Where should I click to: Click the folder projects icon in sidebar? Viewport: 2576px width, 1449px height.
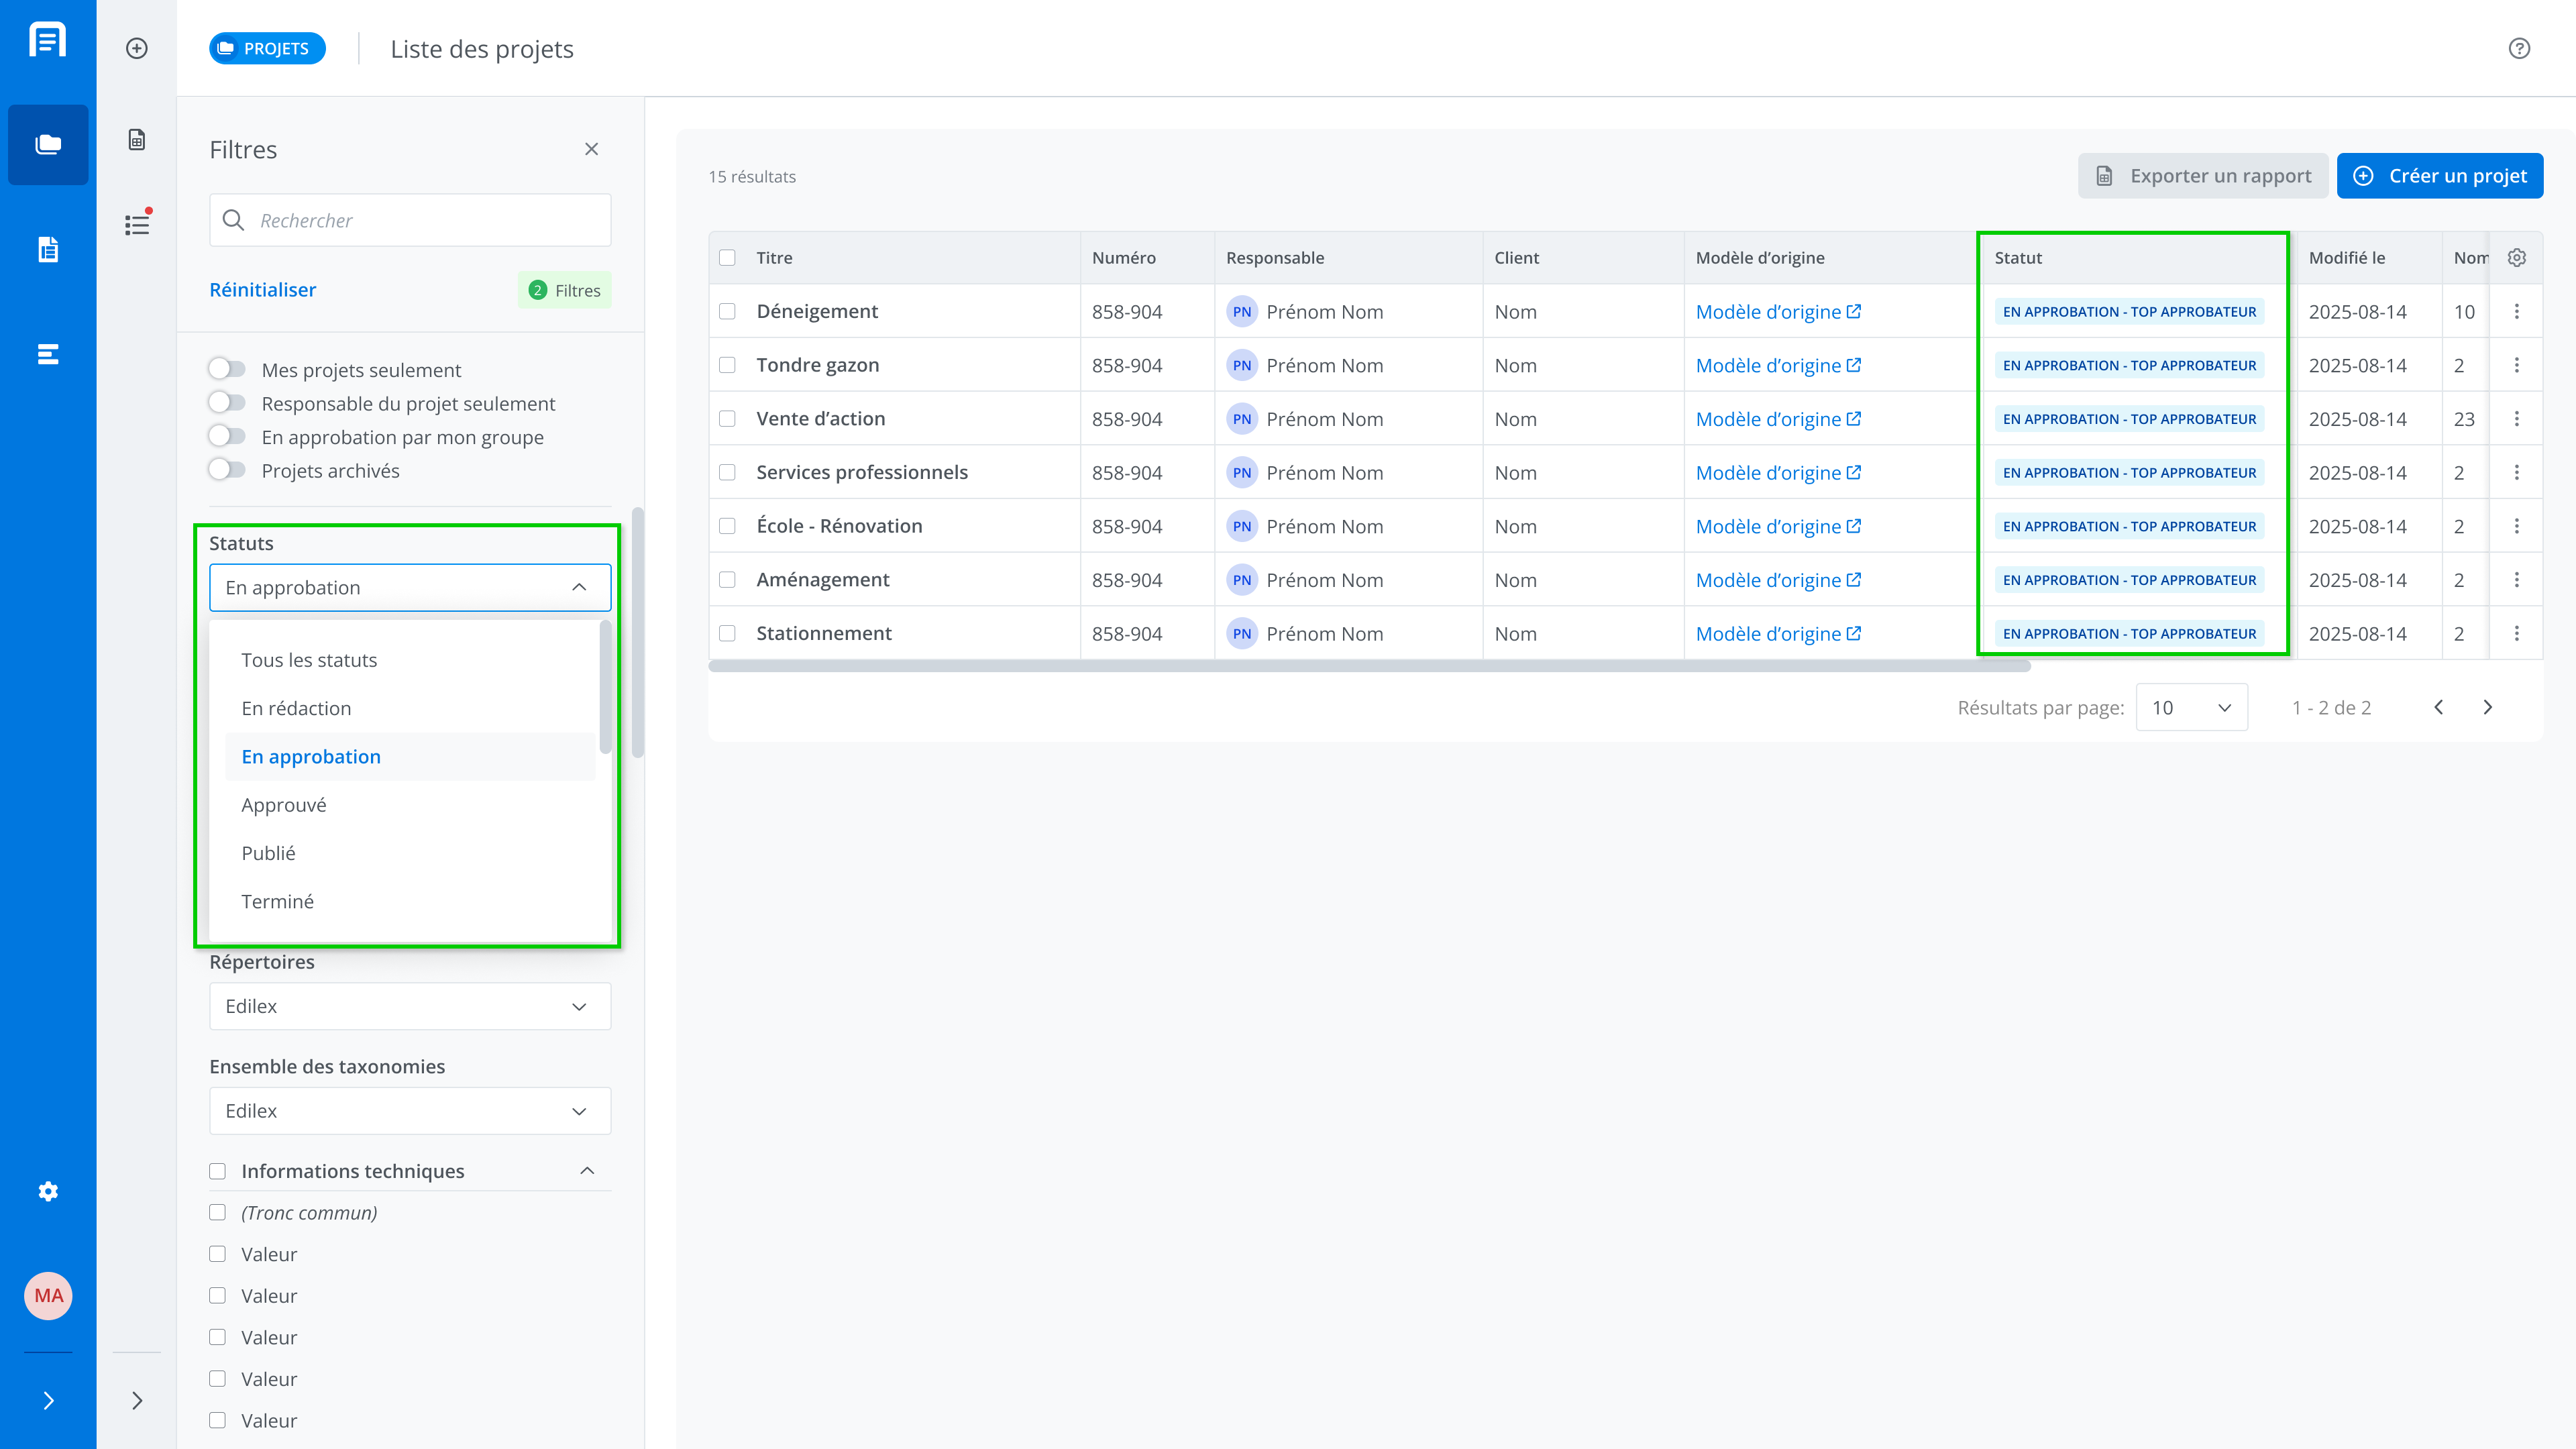pos(48,144)
